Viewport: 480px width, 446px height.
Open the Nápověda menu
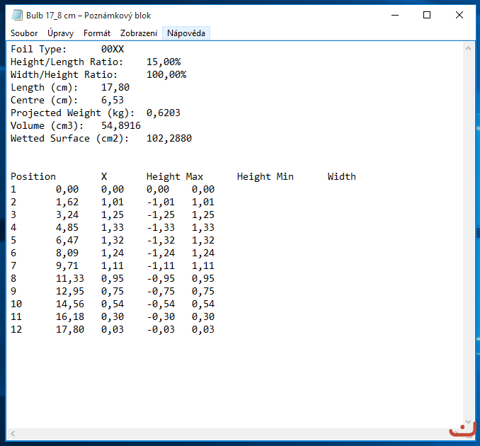(186, 33)
